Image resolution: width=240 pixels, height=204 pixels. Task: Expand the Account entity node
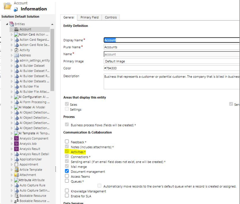12,29
